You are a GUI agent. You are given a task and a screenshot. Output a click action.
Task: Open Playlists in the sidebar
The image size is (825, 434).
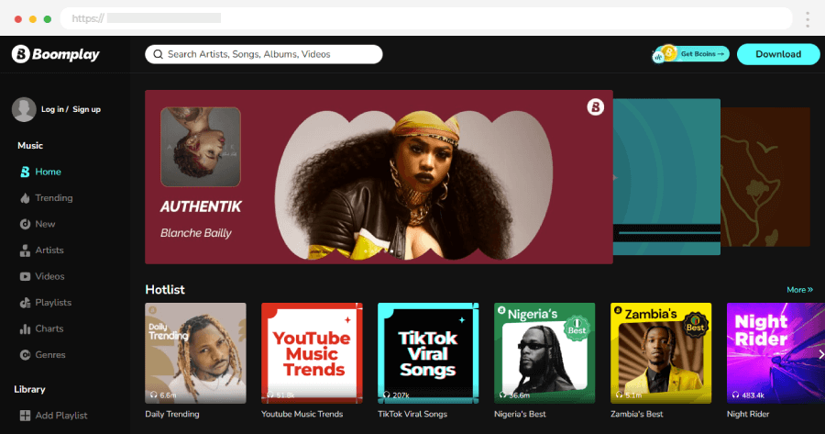point(53,303)
